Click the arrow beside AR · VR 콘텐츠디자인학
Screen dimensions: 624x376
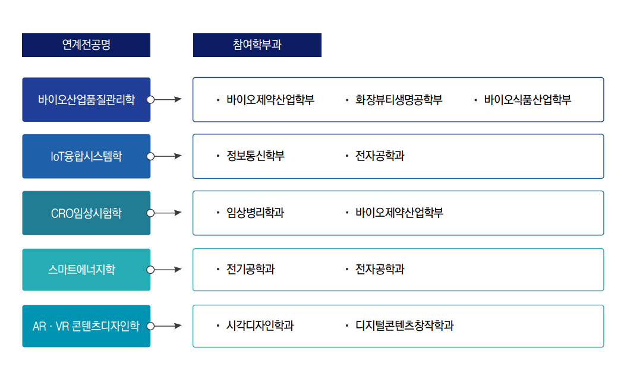pos(165,326)
